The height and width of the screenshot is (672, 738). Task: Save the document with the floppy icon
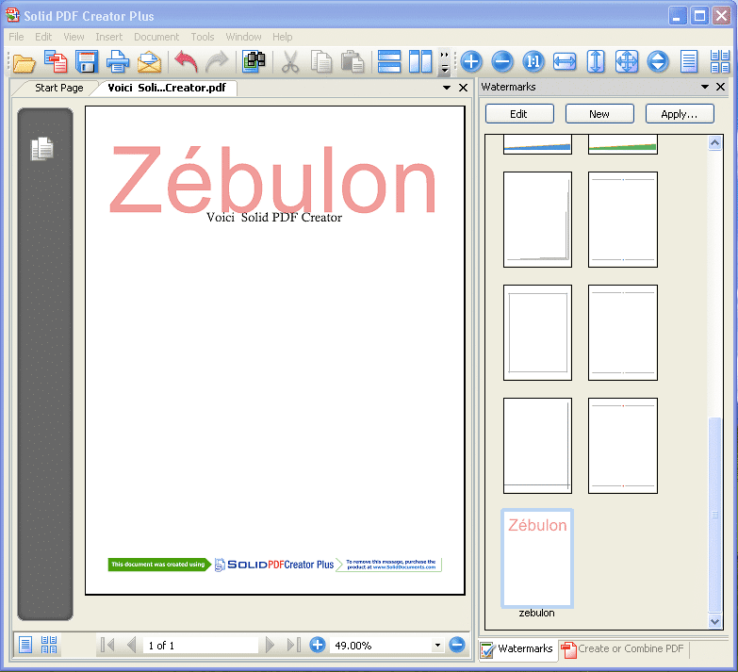(86, 61)
